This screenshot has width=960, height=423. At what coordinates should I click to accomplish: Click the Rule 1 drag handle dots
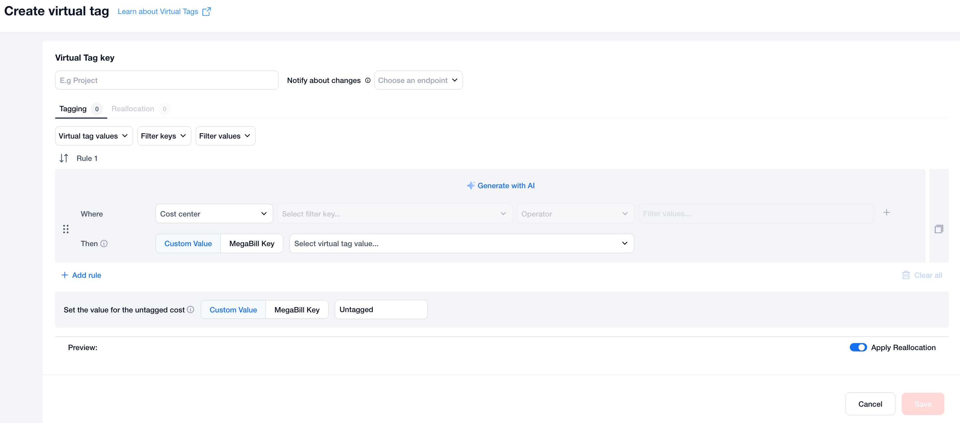pos(66,229)
